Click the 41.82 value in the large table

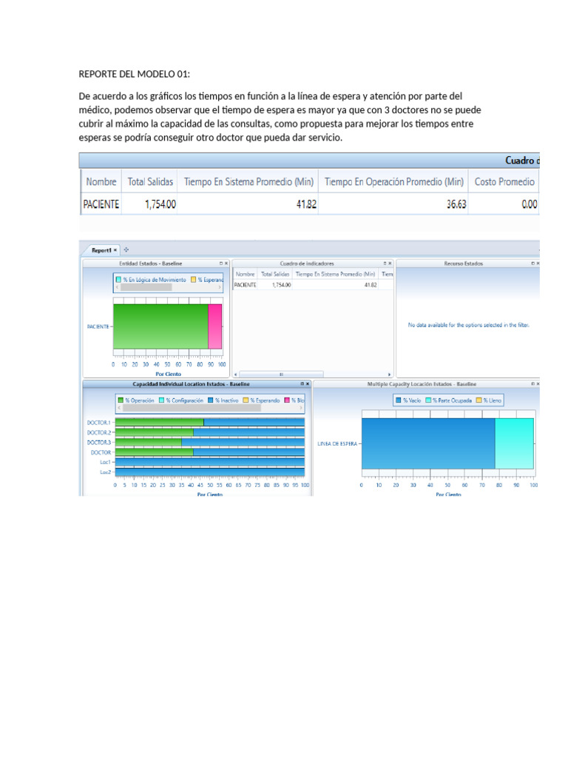coord(306,204)
